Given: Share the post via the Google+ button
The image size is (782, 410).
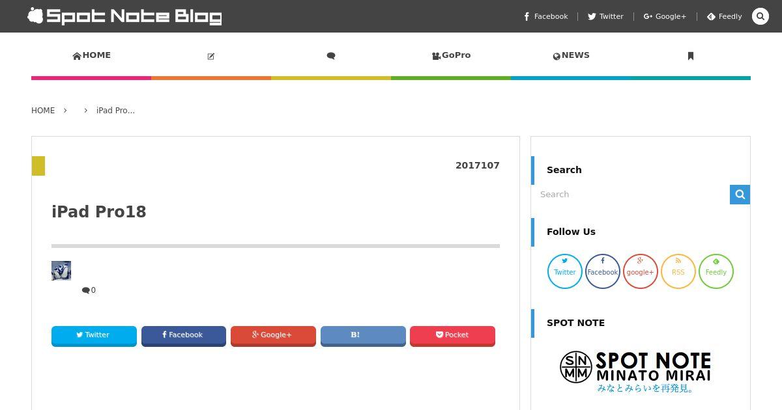Looking at the screenshot, I should [x=273, y=335].
